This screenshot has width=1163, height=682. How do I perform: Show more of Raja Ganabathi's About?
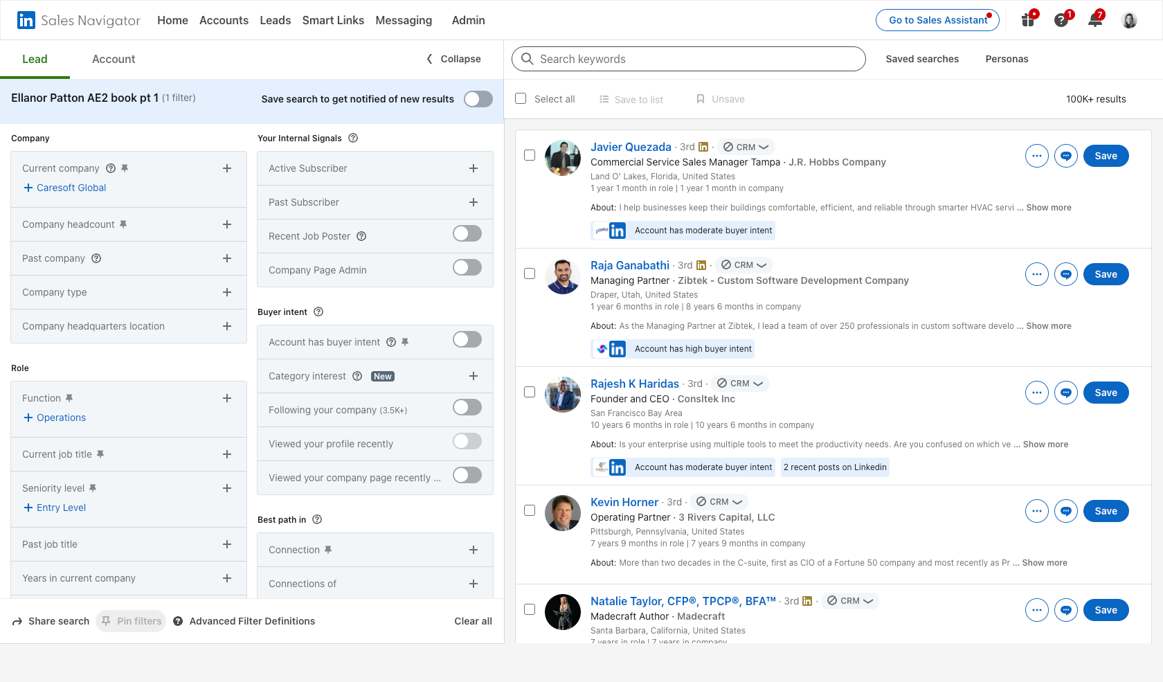(1049, 326)
